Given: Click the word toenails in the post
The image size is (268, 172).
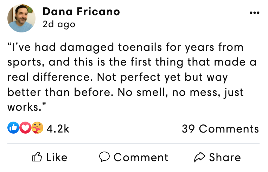Looking at the screenshot, I should coord(140,47).
